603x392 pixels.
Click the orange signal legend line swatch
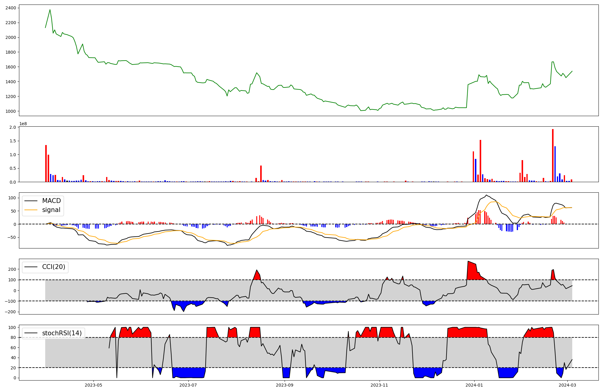[31, 210]
